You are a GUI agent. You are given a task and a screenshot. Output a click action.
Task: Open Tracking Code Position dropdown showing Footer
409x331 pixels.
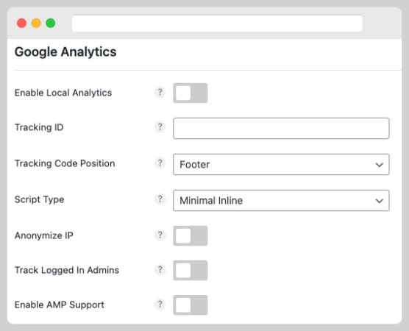(281, 164)
